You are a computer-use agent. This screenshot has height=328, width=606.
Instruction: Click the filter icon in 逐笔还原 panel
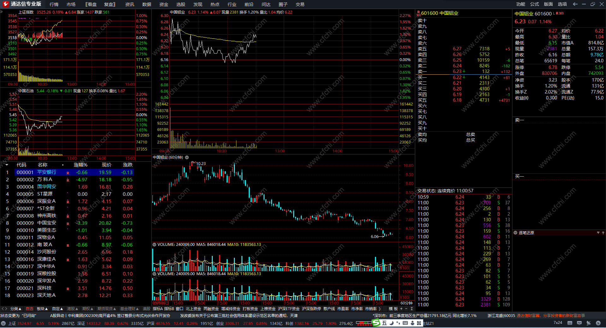pyautogui.click(x=598, y=233)
